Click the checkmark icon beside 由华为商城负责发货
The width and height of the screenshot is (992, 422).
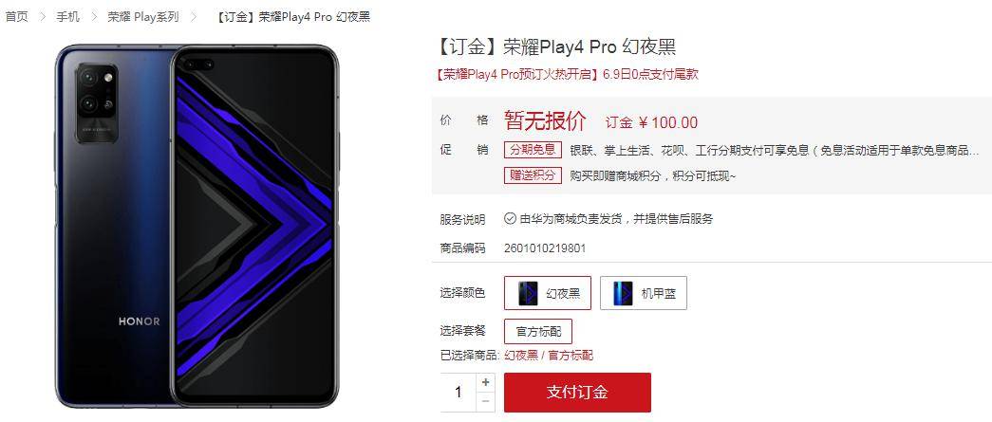pyautogui.click(x=510, y=218)
